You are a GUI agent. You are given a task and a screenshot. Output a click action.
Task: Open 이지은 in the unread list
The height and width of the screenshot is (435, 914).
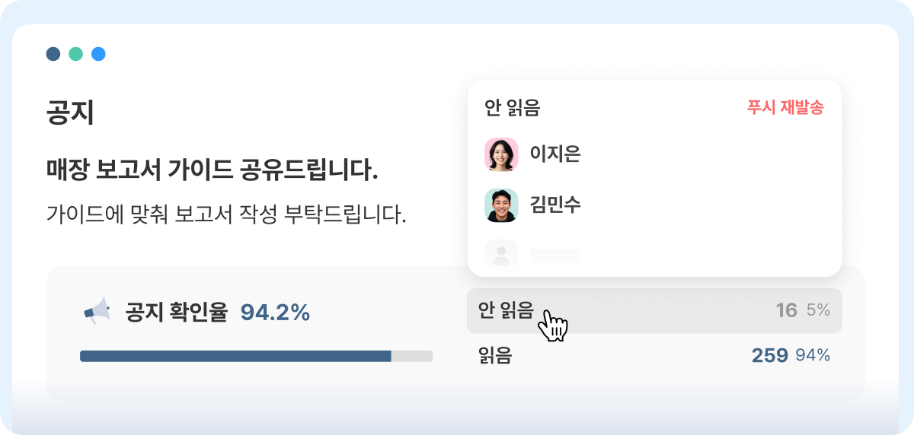click(x=555, y=154)
